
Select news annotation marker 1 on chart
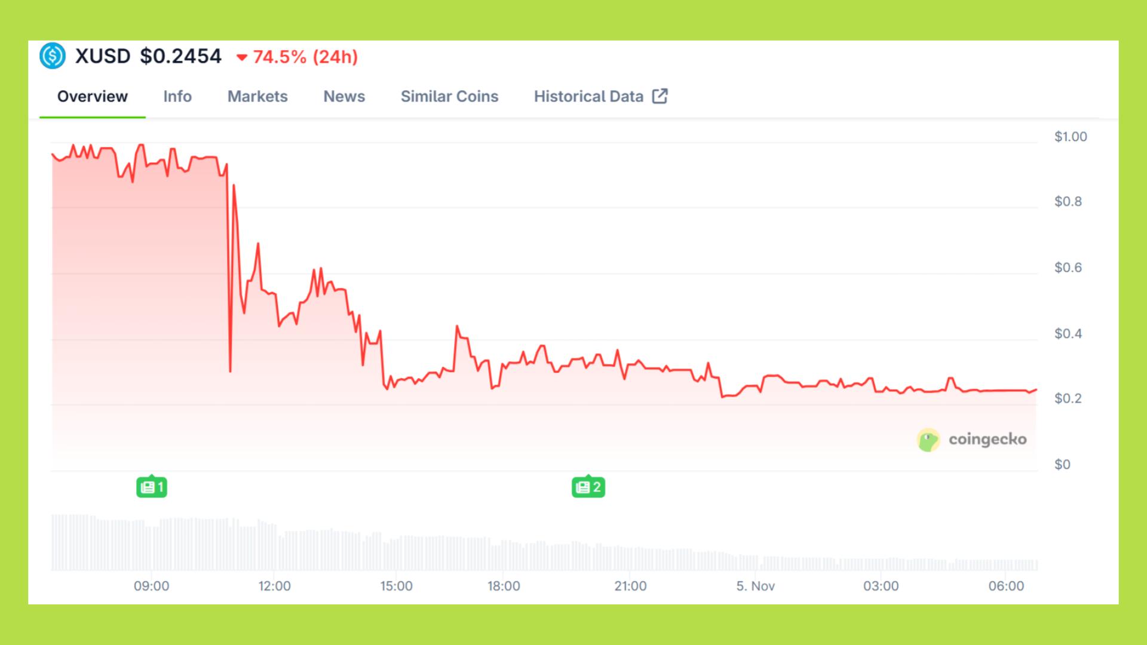pos(151,487)
